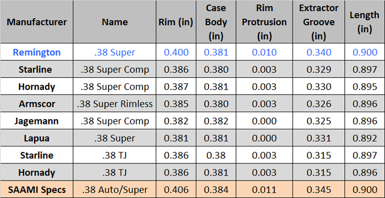Select Hornady length value 0.895
Image resolution: width=385 pixels, height=198 pixels.
(x=365, y=87)
